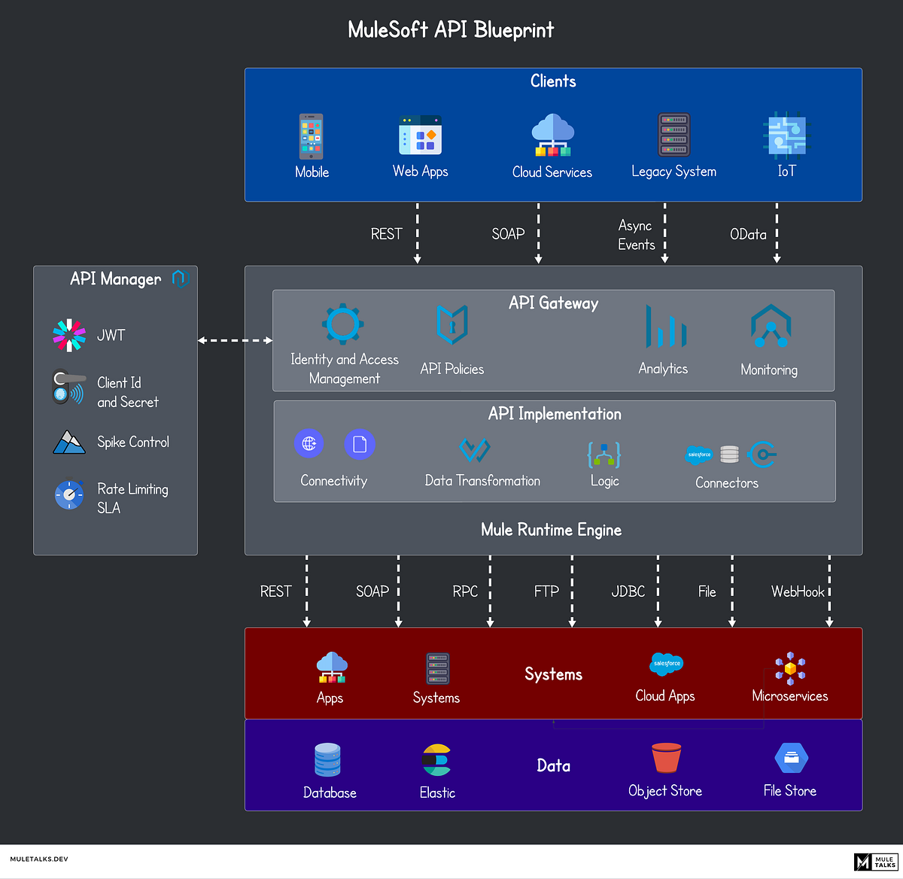Open the Mule Talks logo button

point(875,861)
